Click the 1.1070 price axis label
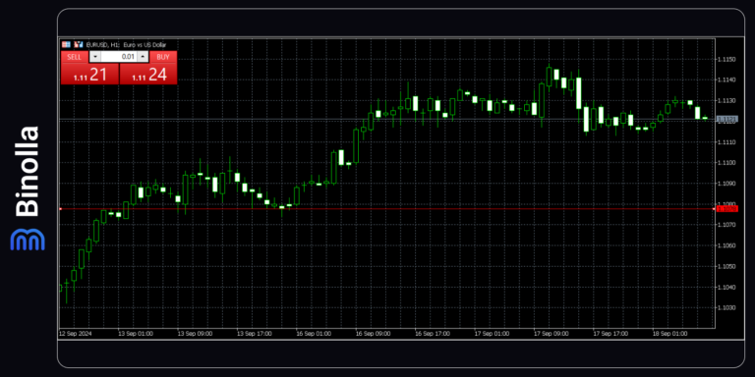This screenshot has height=377, width=755. (726, 225)
